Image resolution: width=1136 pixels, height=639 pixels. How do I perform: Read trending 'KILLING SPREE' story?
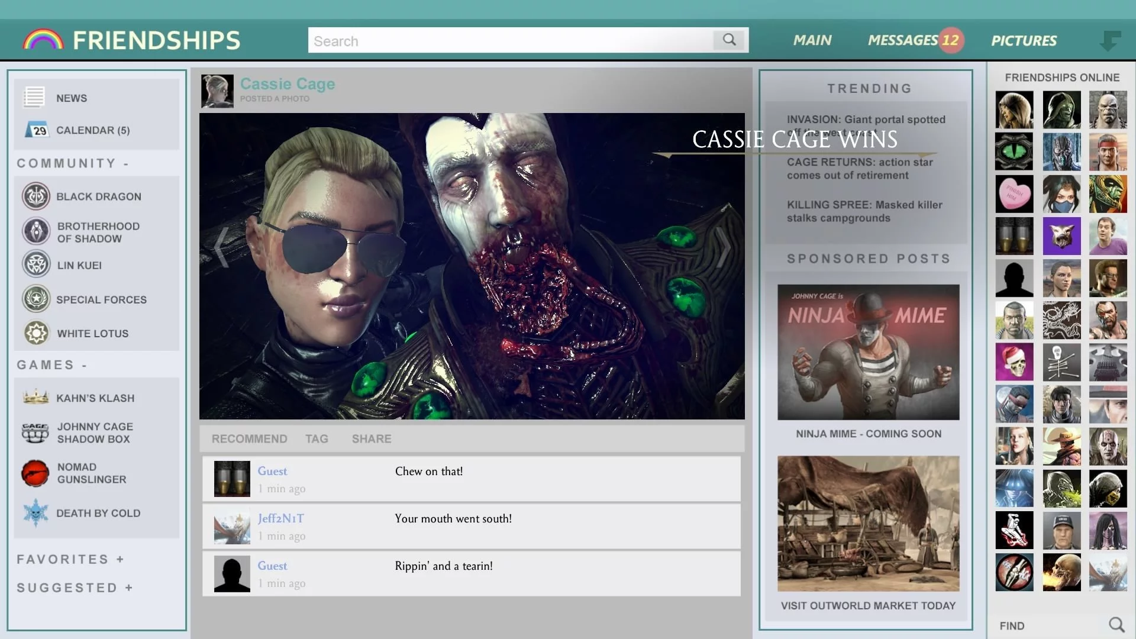pyautogui.click(x=864, y=211)
